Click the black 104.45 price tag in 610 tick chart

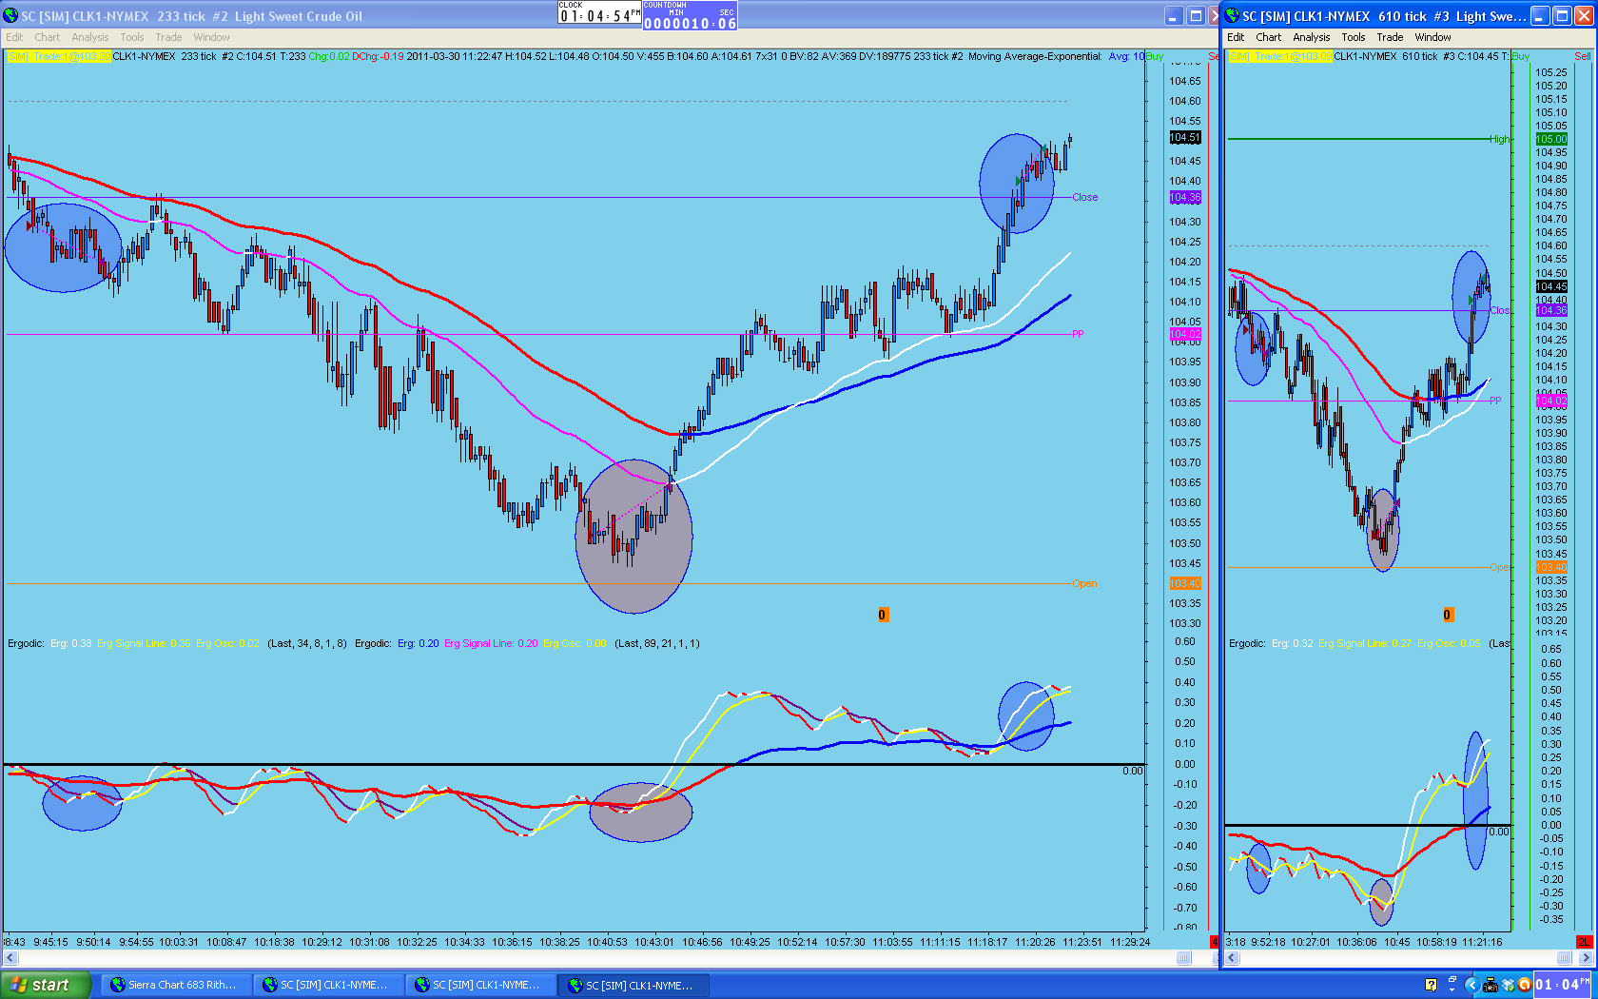point(1551,286)
